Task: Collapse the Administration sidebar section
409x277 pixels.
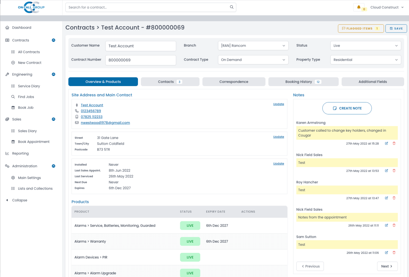Action: click(53, 166)
